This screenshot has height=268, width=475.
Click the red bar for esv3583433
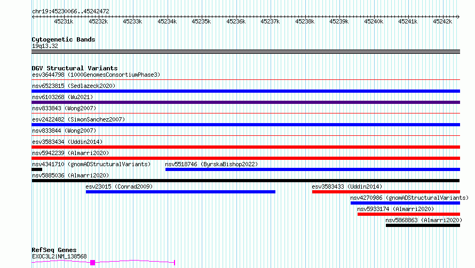click(x=386, y=192)
